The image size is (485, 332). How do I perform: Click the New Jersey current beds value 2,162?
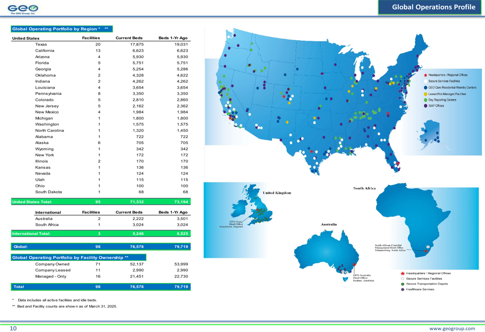pyautogui.click(x=138, y=106)
